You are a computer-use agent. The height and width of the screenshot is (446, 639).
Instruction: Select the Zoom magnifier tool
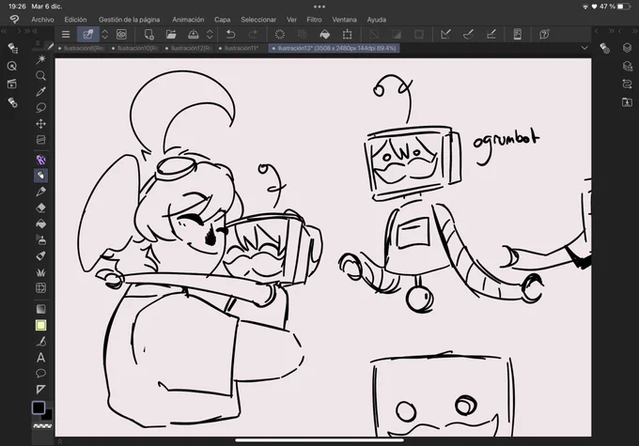[x=40, y=75]
